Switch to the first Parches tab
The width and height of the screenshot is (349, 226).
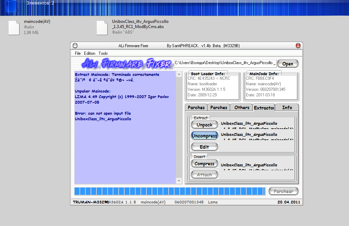pyautogui.click(x=196, y=108)
